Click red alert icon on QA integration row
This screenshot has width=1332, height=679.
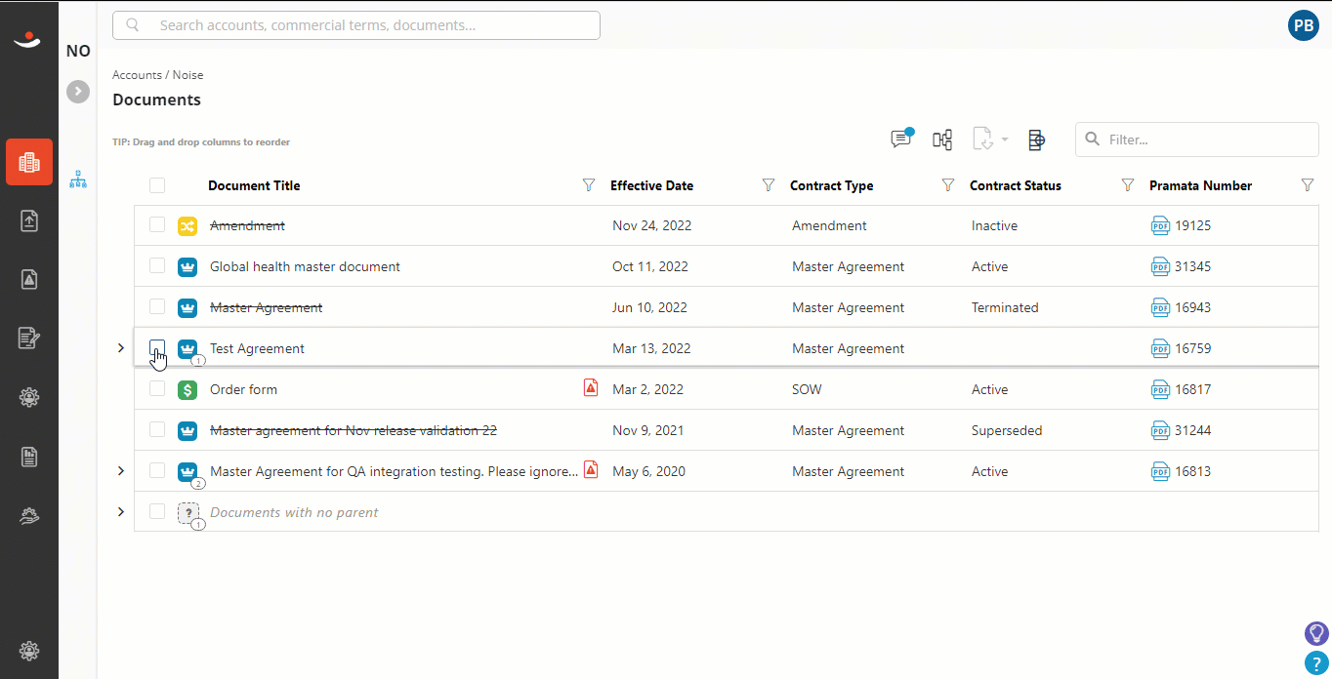click(591, 469)
